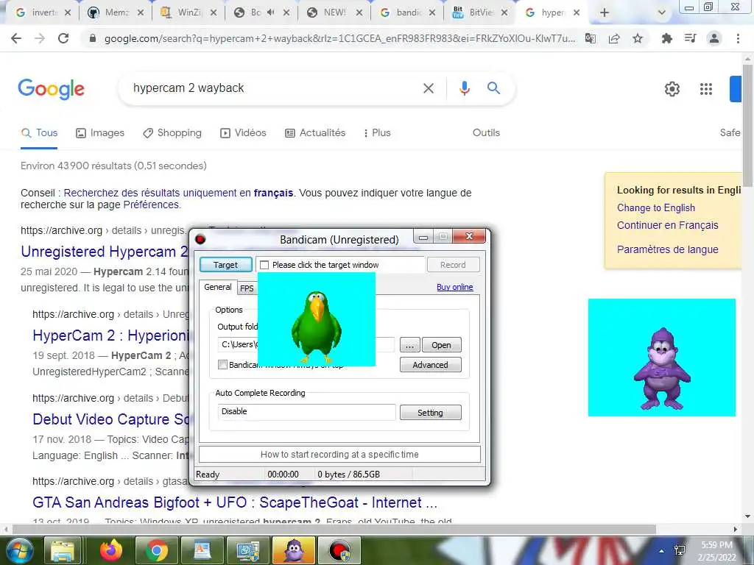Click the translate page icon in address bar
This screenshot has height=565, width=754.
(x=590, y=38)
